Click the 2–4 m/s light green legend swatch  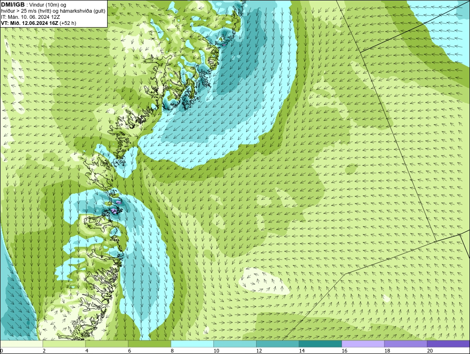tap(64, 344)
